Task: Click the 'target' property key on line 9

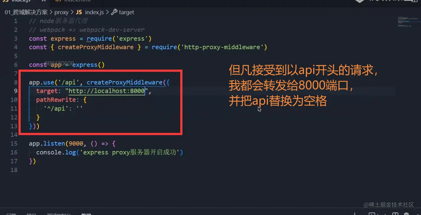Action: (47, 91)
